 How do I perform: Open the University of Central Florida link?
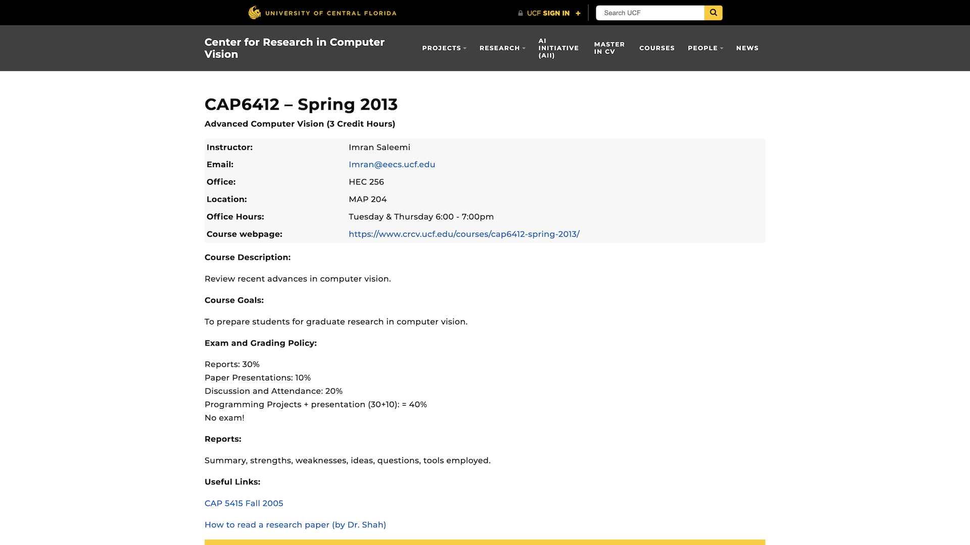pos(331,13)
